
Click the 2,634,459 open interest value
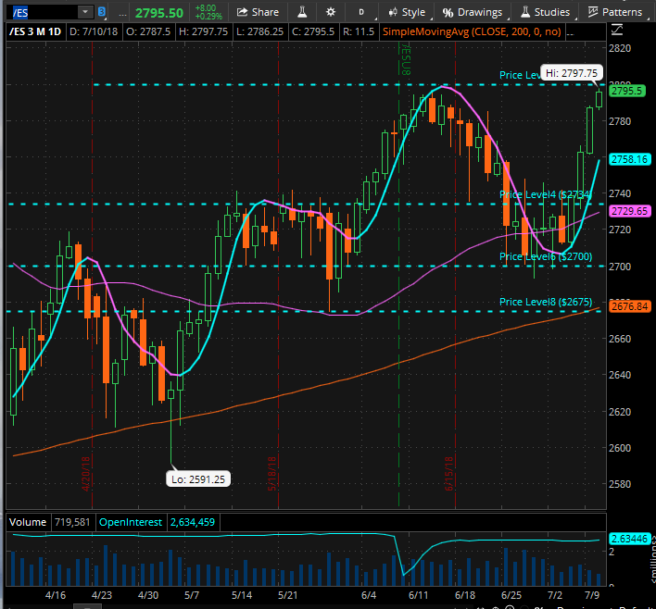[x=193, y=522]
